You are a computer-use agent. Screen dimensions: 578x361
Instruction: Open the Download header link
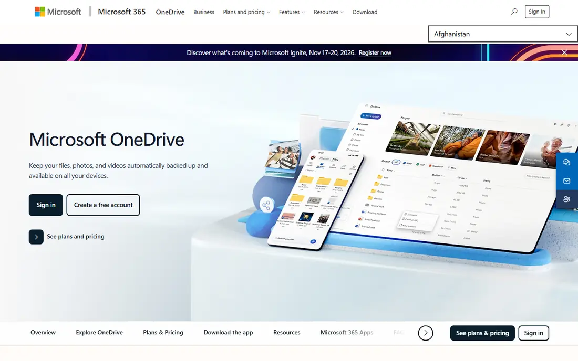click(x=365, y=12)
